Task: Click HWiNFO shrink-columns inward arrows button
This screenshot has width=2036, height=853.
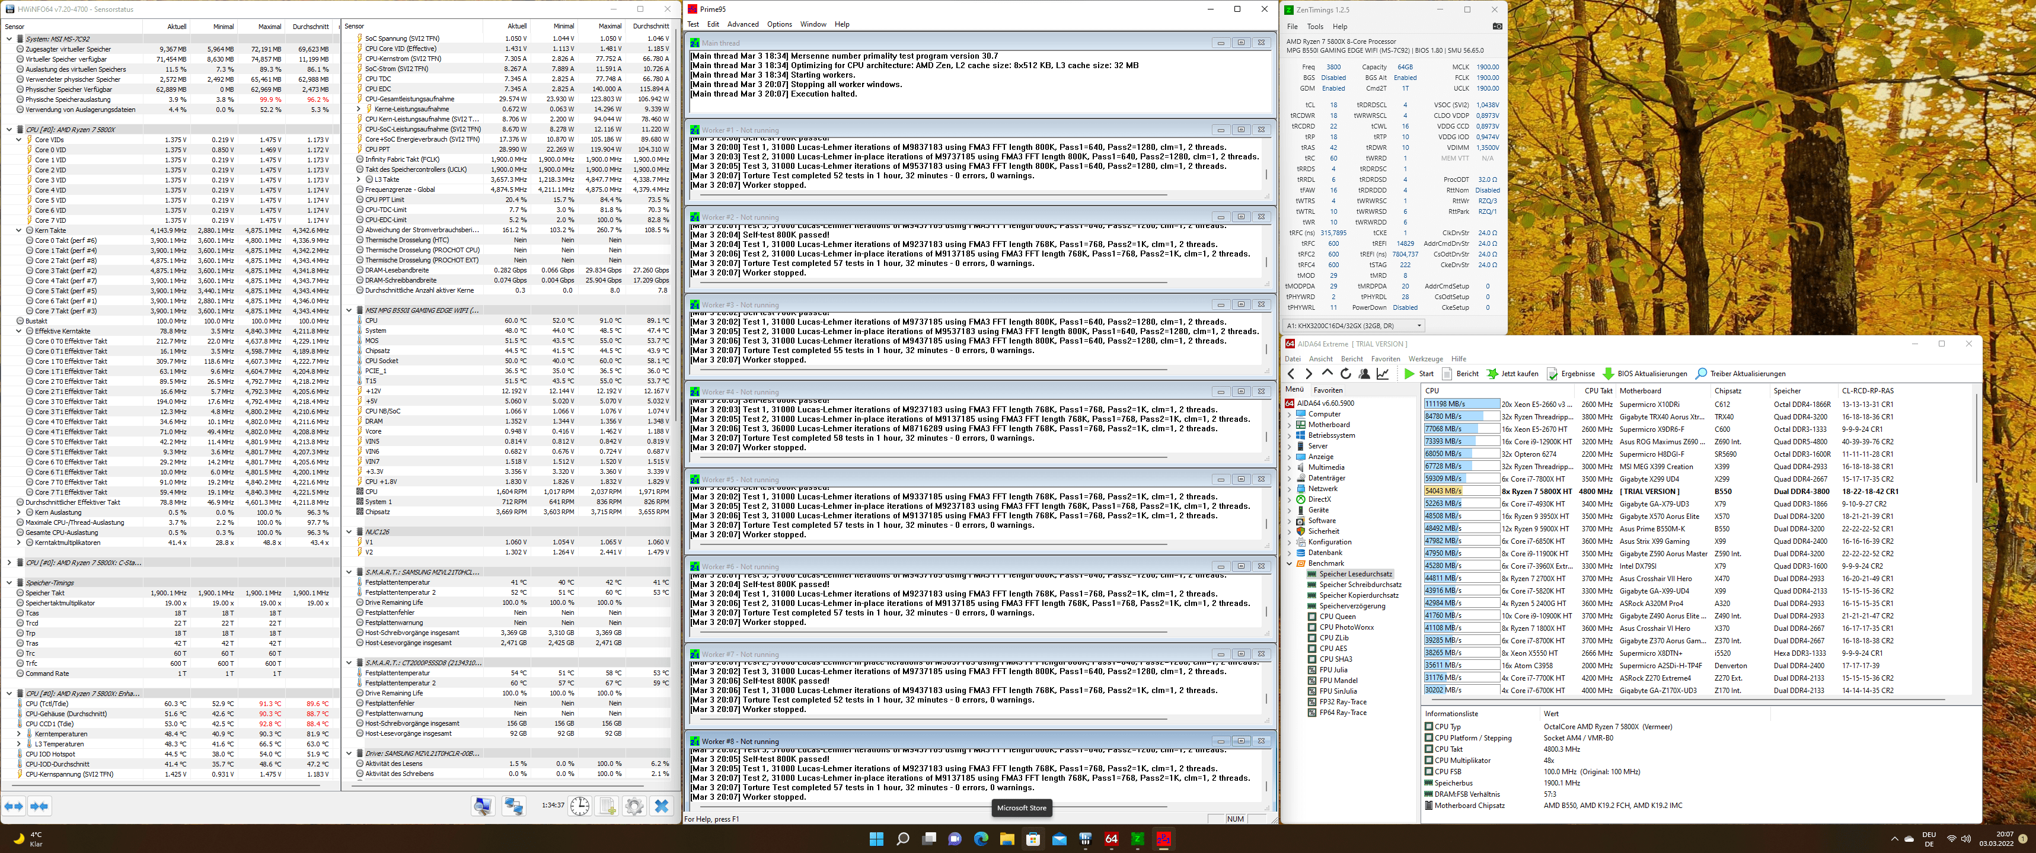Action: [40, 806]
